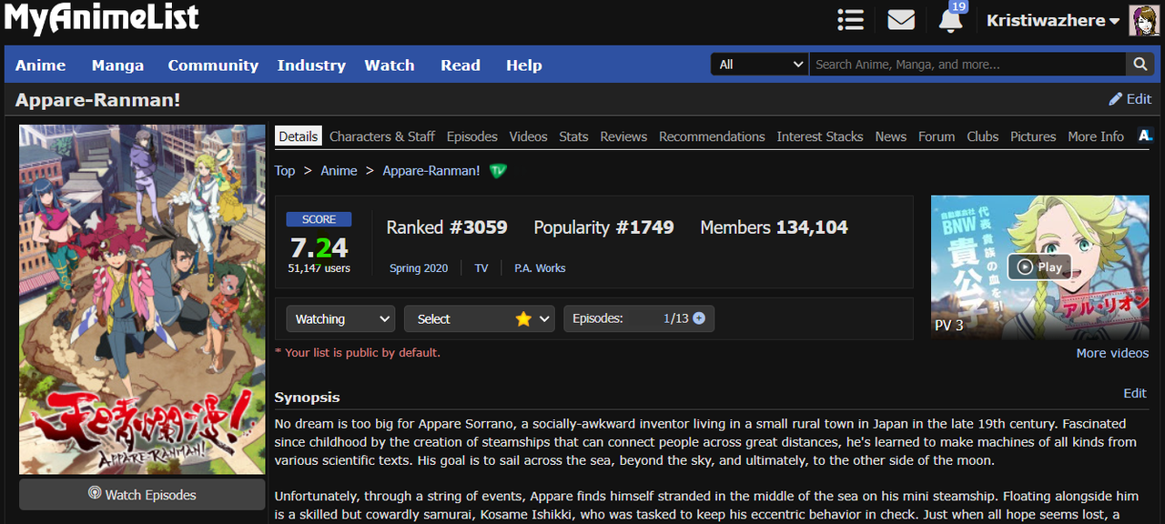Click the Watch Episodes button
The width and height of the screenshot is (1165, 524).
pyautogui.click(x=142, y=495)
